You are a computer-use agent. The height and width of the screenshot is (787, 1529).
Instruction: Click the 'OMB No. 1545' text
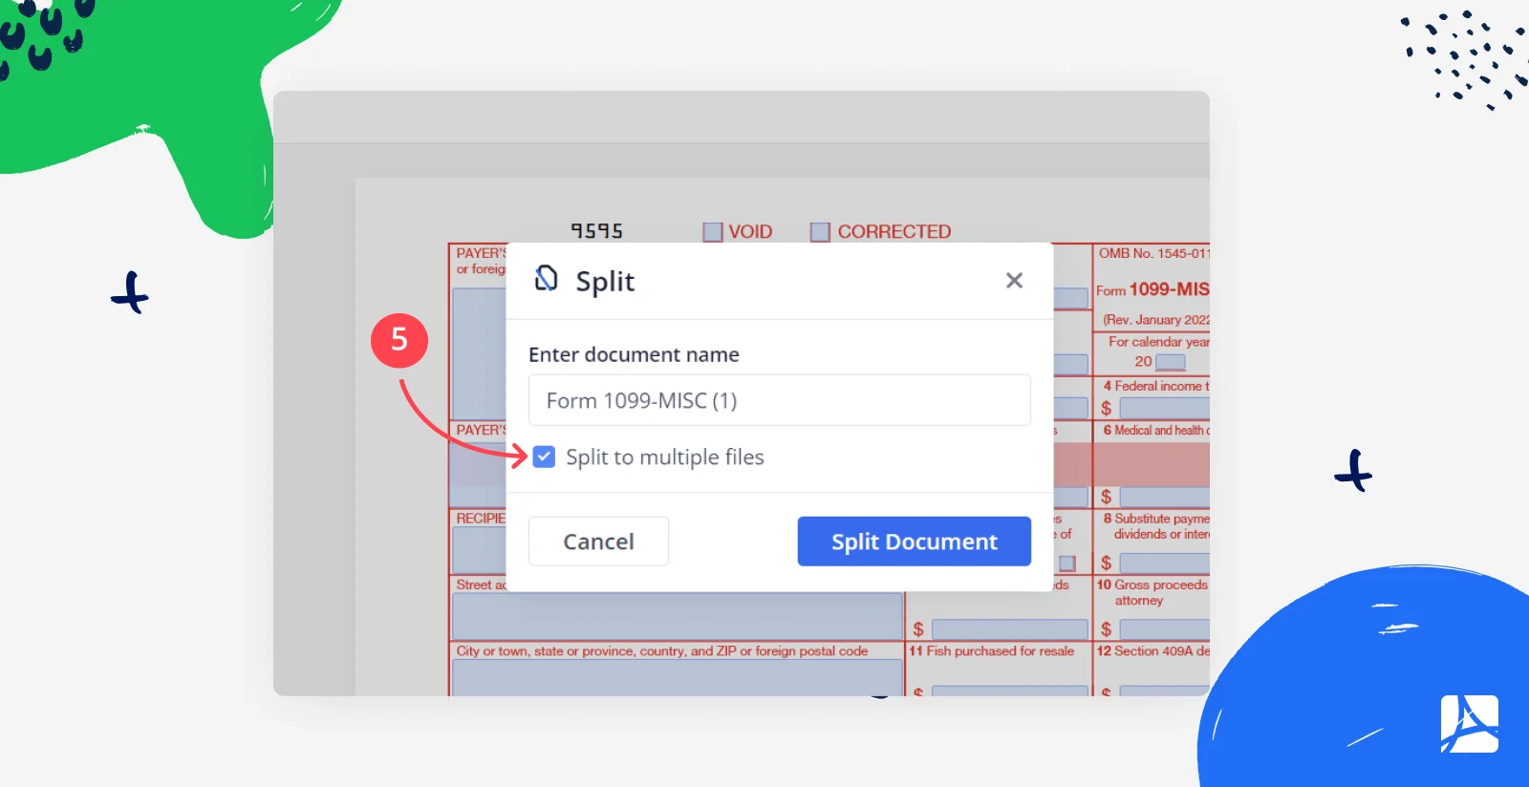pos(1153,253)
